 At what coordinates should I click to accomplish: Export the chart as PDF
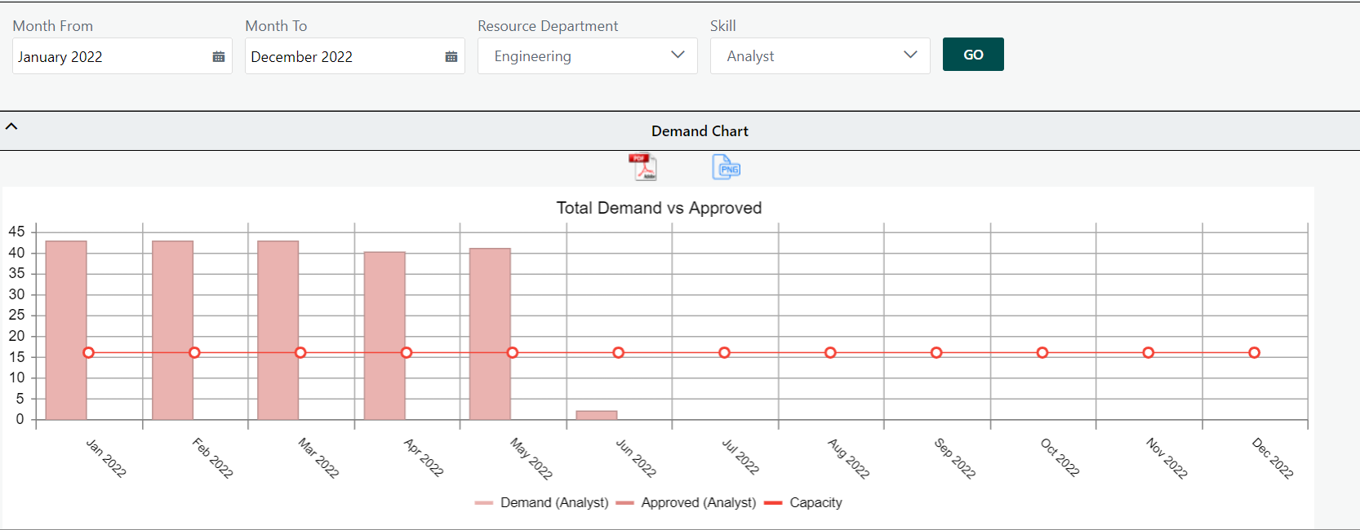[x=642, y=166]
